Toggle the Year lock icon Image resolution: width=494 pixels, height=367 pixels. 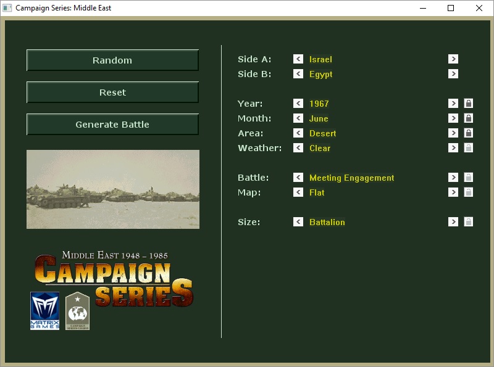[469, 103]
